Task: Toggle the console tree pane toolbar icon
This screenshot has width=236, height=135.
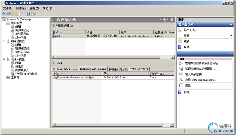Action: coord(22,14)
